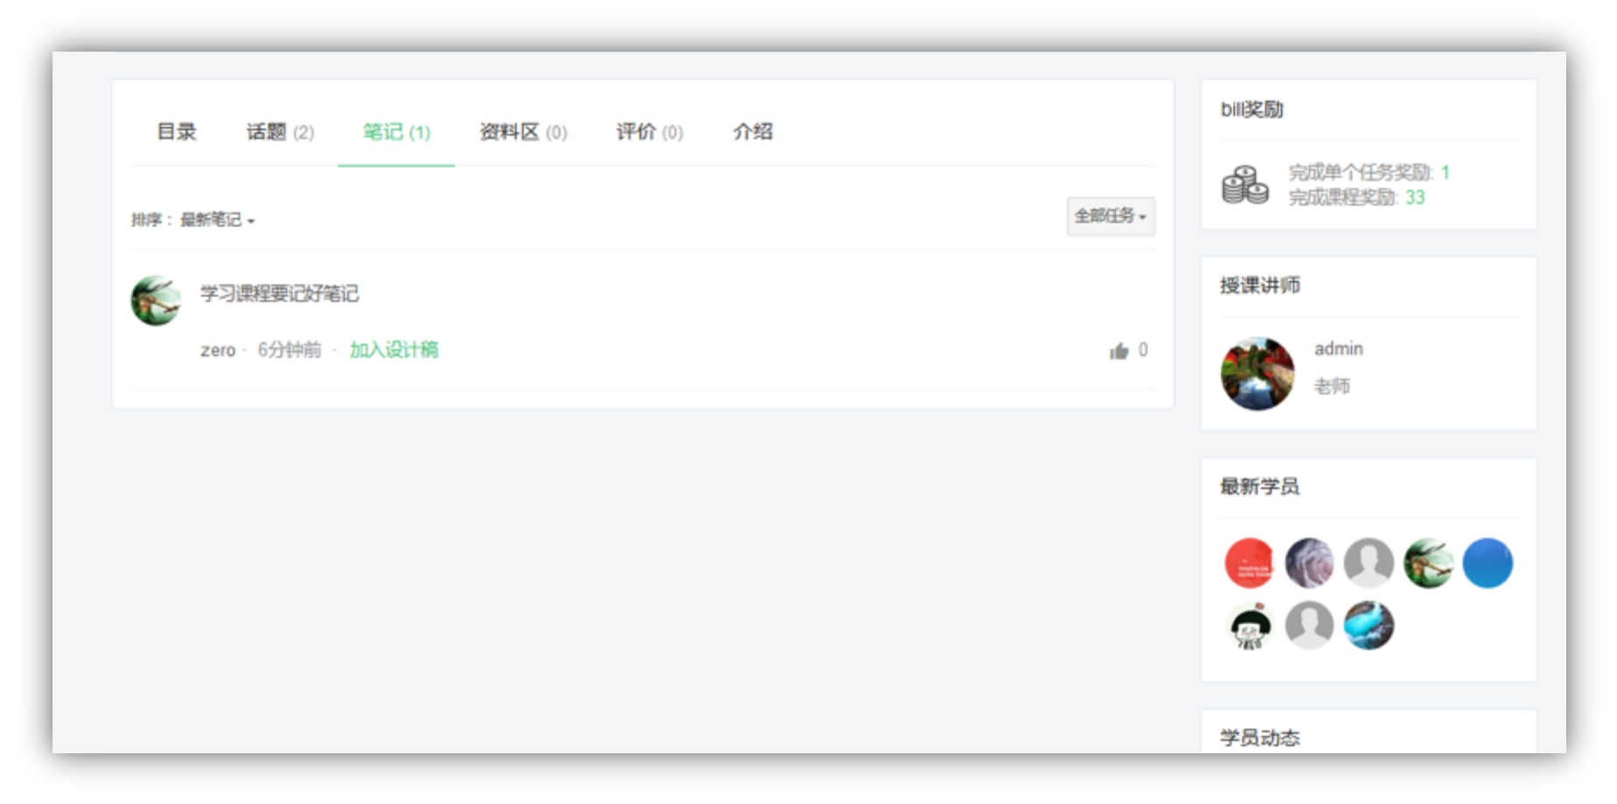The width and height of the screenshot is (1617, 804).
Task: Click the instructor name admin
Action: [1338, 348]
